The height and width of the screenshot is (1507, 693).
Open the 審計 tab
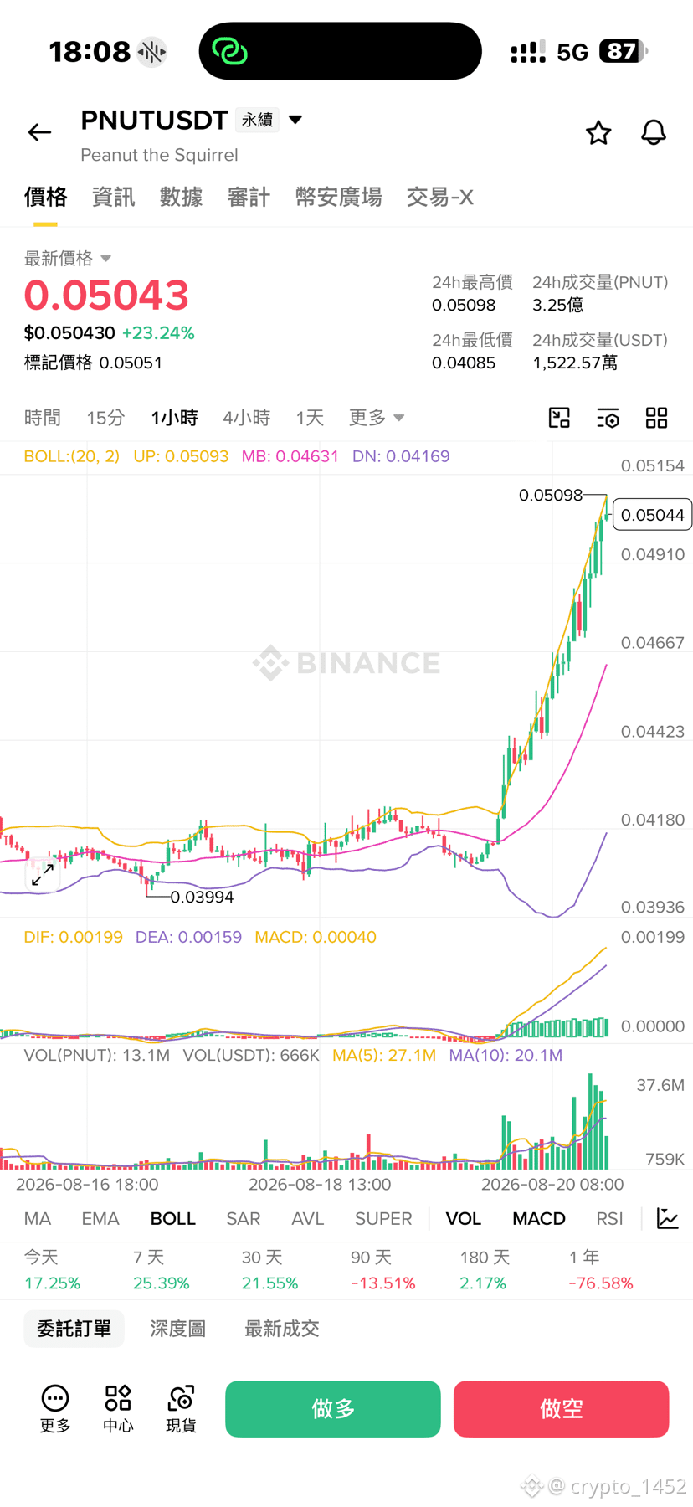249,197
